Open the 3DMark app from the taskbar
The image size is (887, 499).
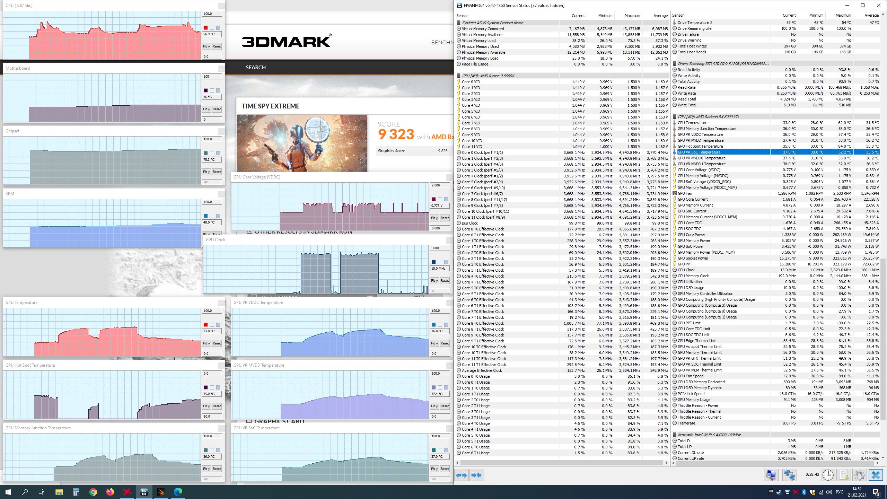tap(161, 492)
